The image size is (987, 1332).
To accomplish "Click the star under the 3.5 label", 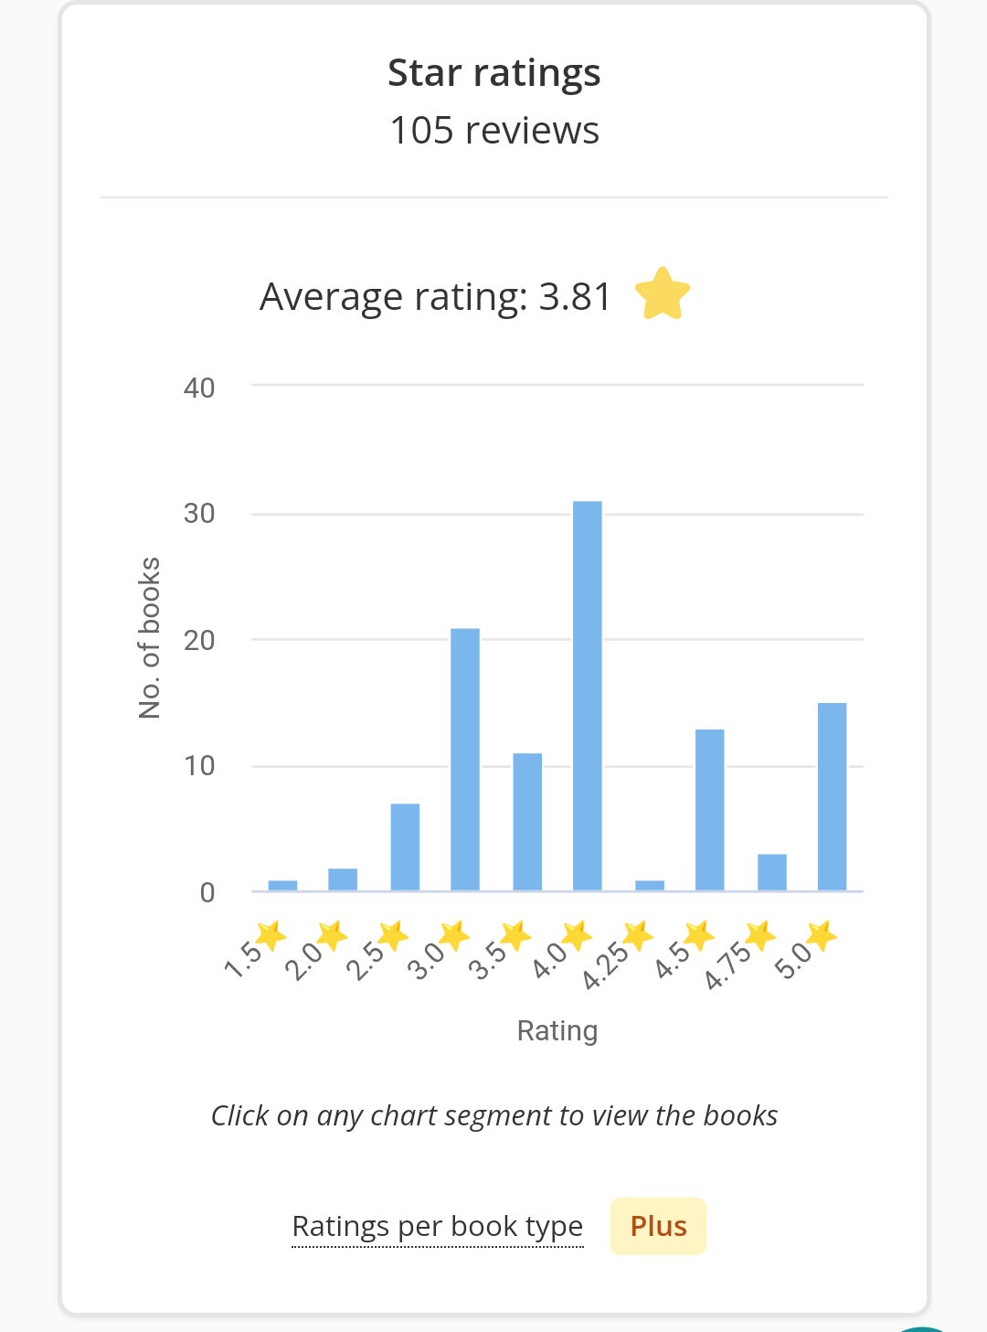I will coord(515,935).
